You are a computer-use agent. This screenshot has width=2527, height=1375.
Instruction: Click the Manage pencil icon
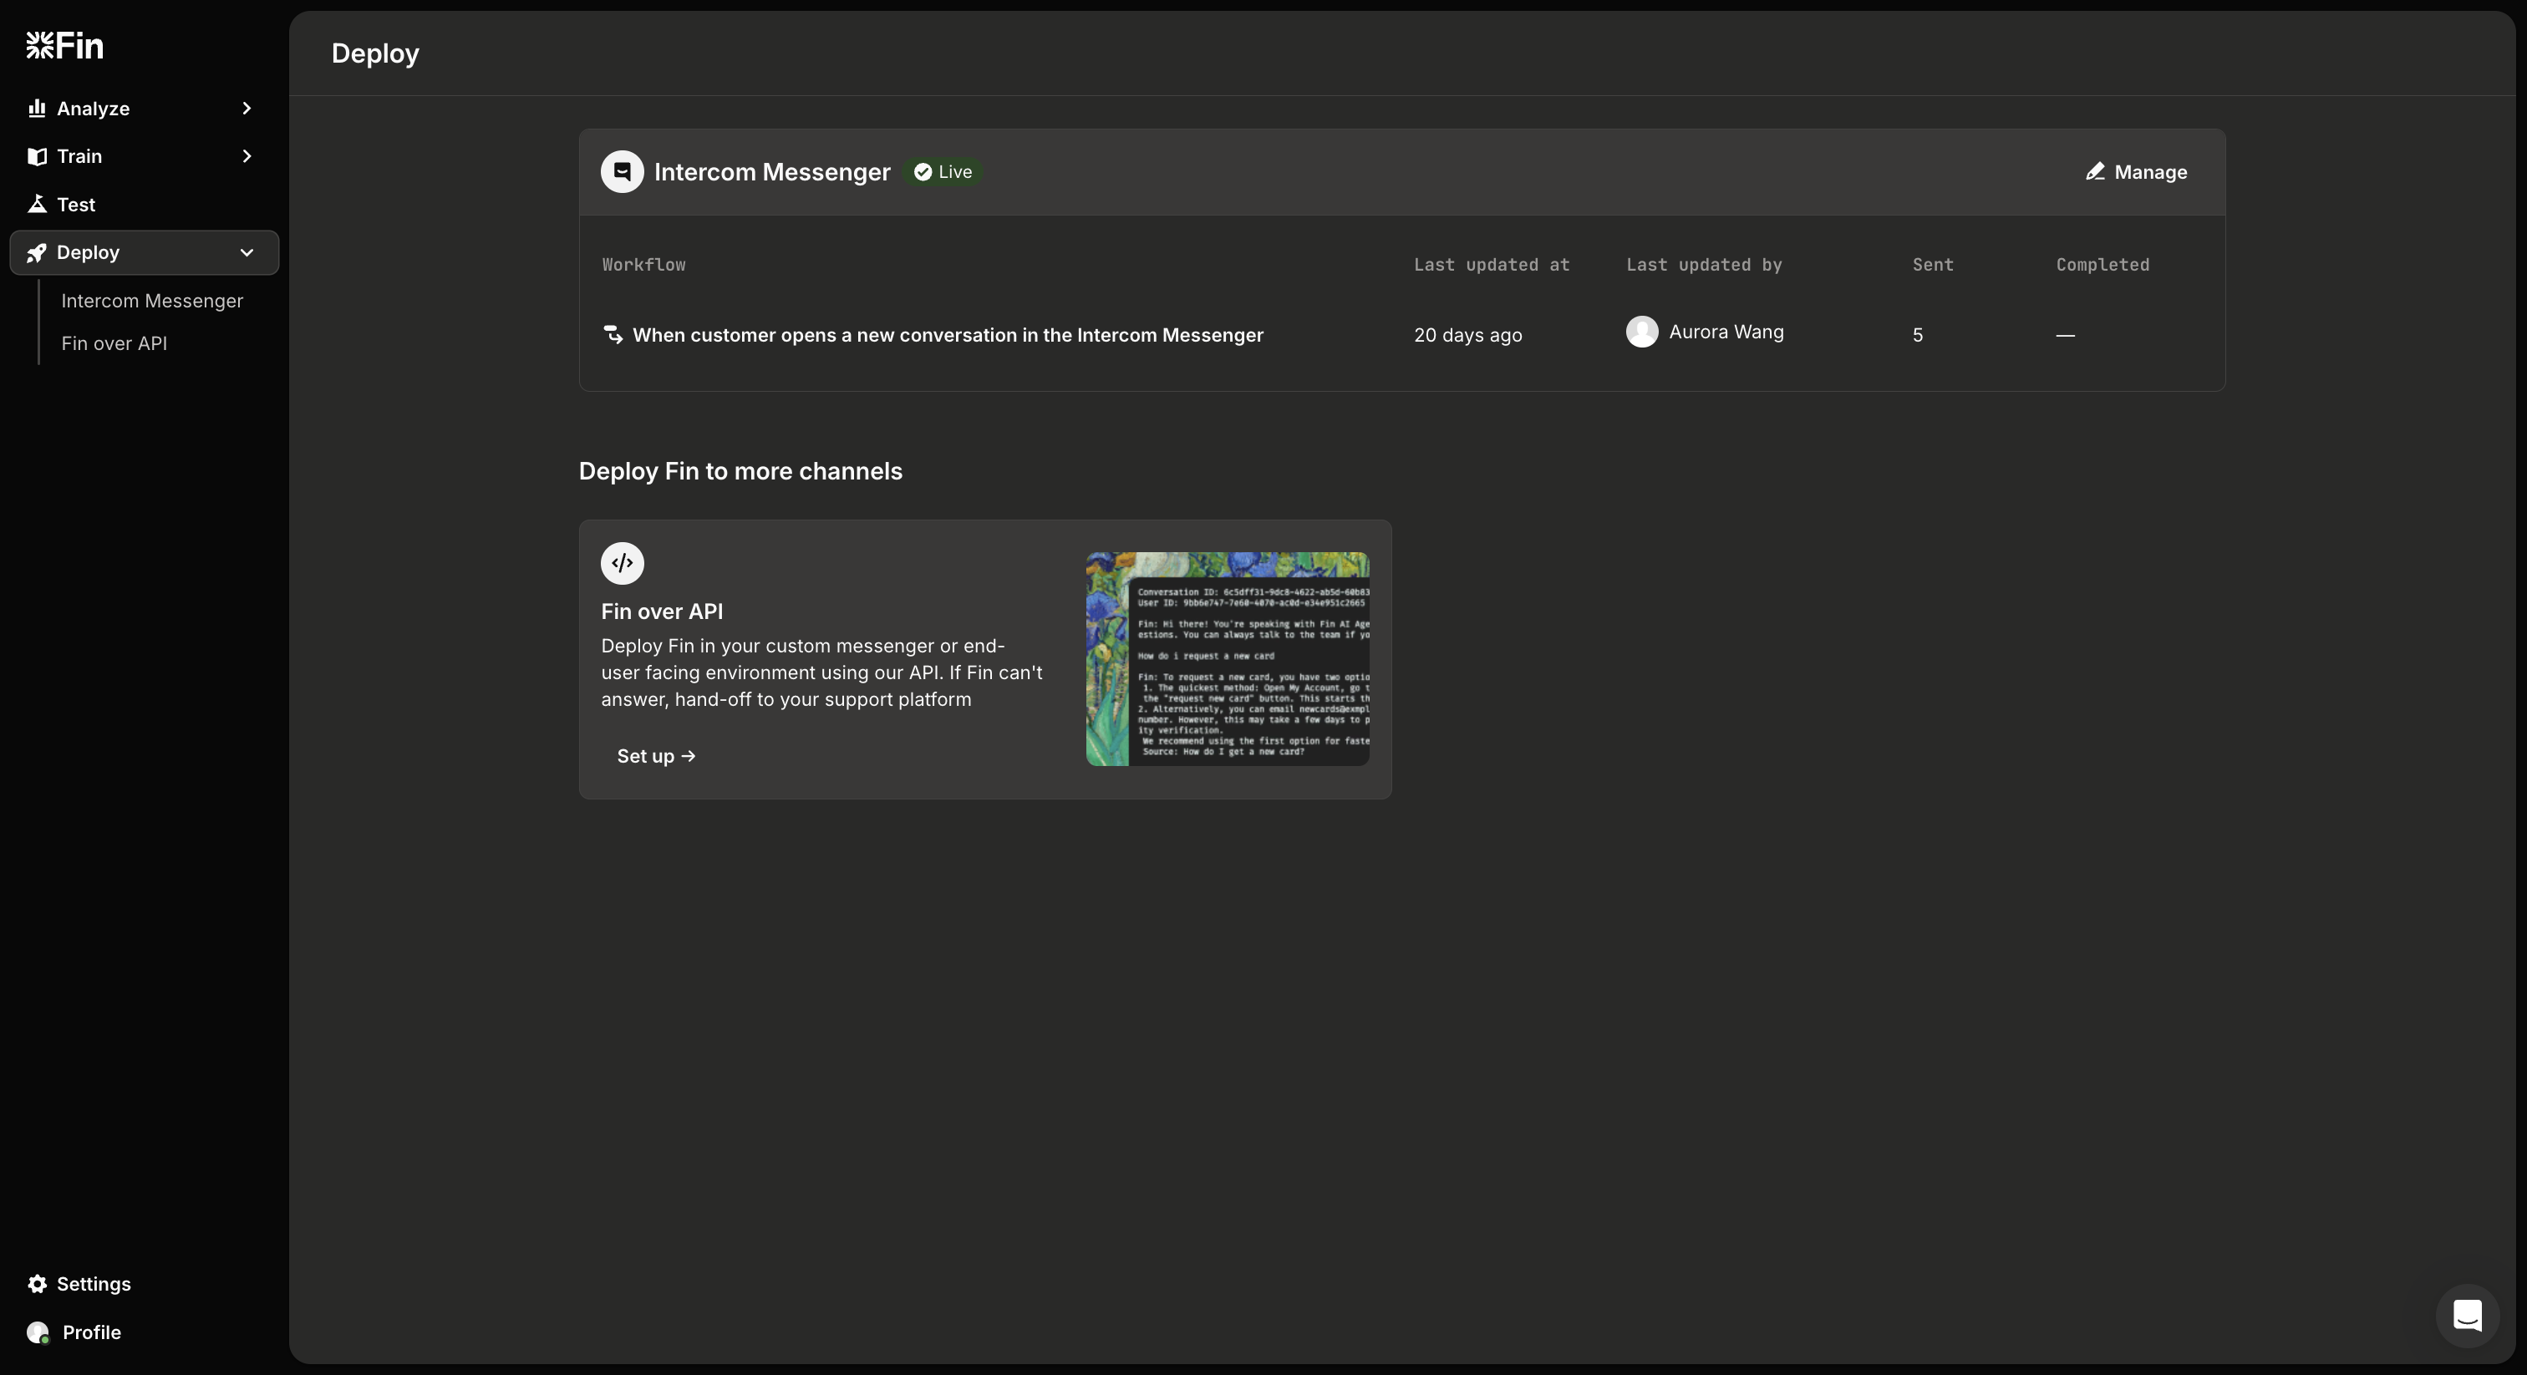pos(2094,171)
